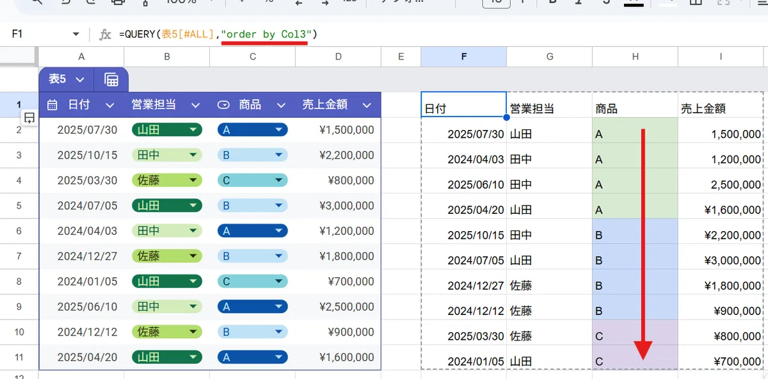Click the QUERY formula in the formula bar
This screenshot has width=768, height=379.
pos(218,35)
